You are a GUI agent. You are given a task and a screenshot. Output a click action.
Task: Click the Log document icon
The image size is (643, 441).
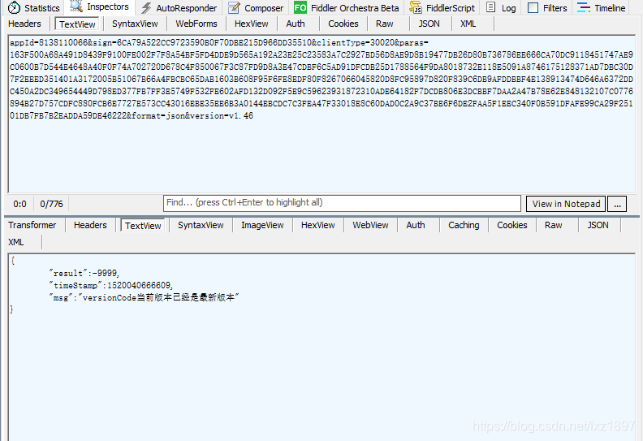[x=490, y=7]
